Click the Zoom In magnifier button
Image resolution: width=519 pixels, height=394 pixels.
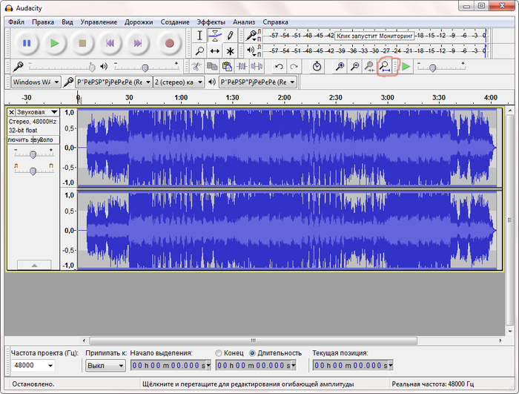[340, 67]
